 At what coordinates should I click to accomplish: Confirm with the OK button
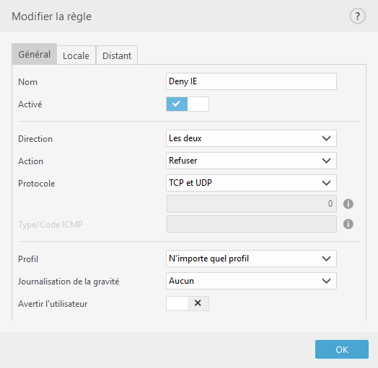342,349
